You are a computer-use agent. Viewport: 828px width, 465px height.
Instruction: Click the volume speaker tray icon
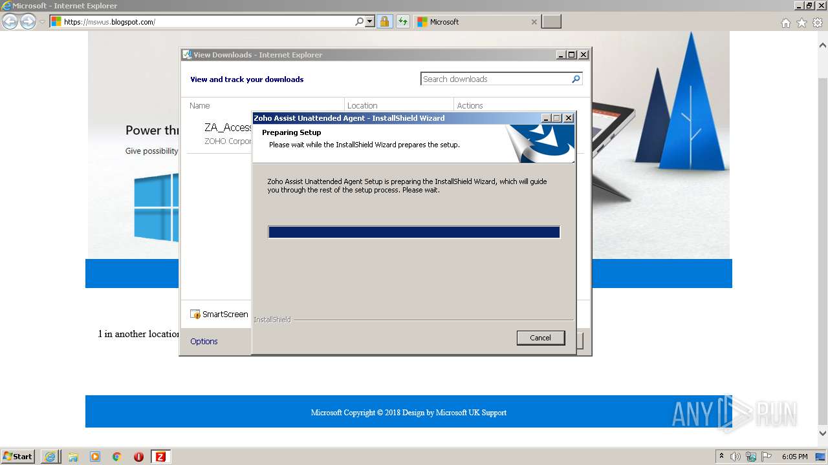(x=735, y=457)
